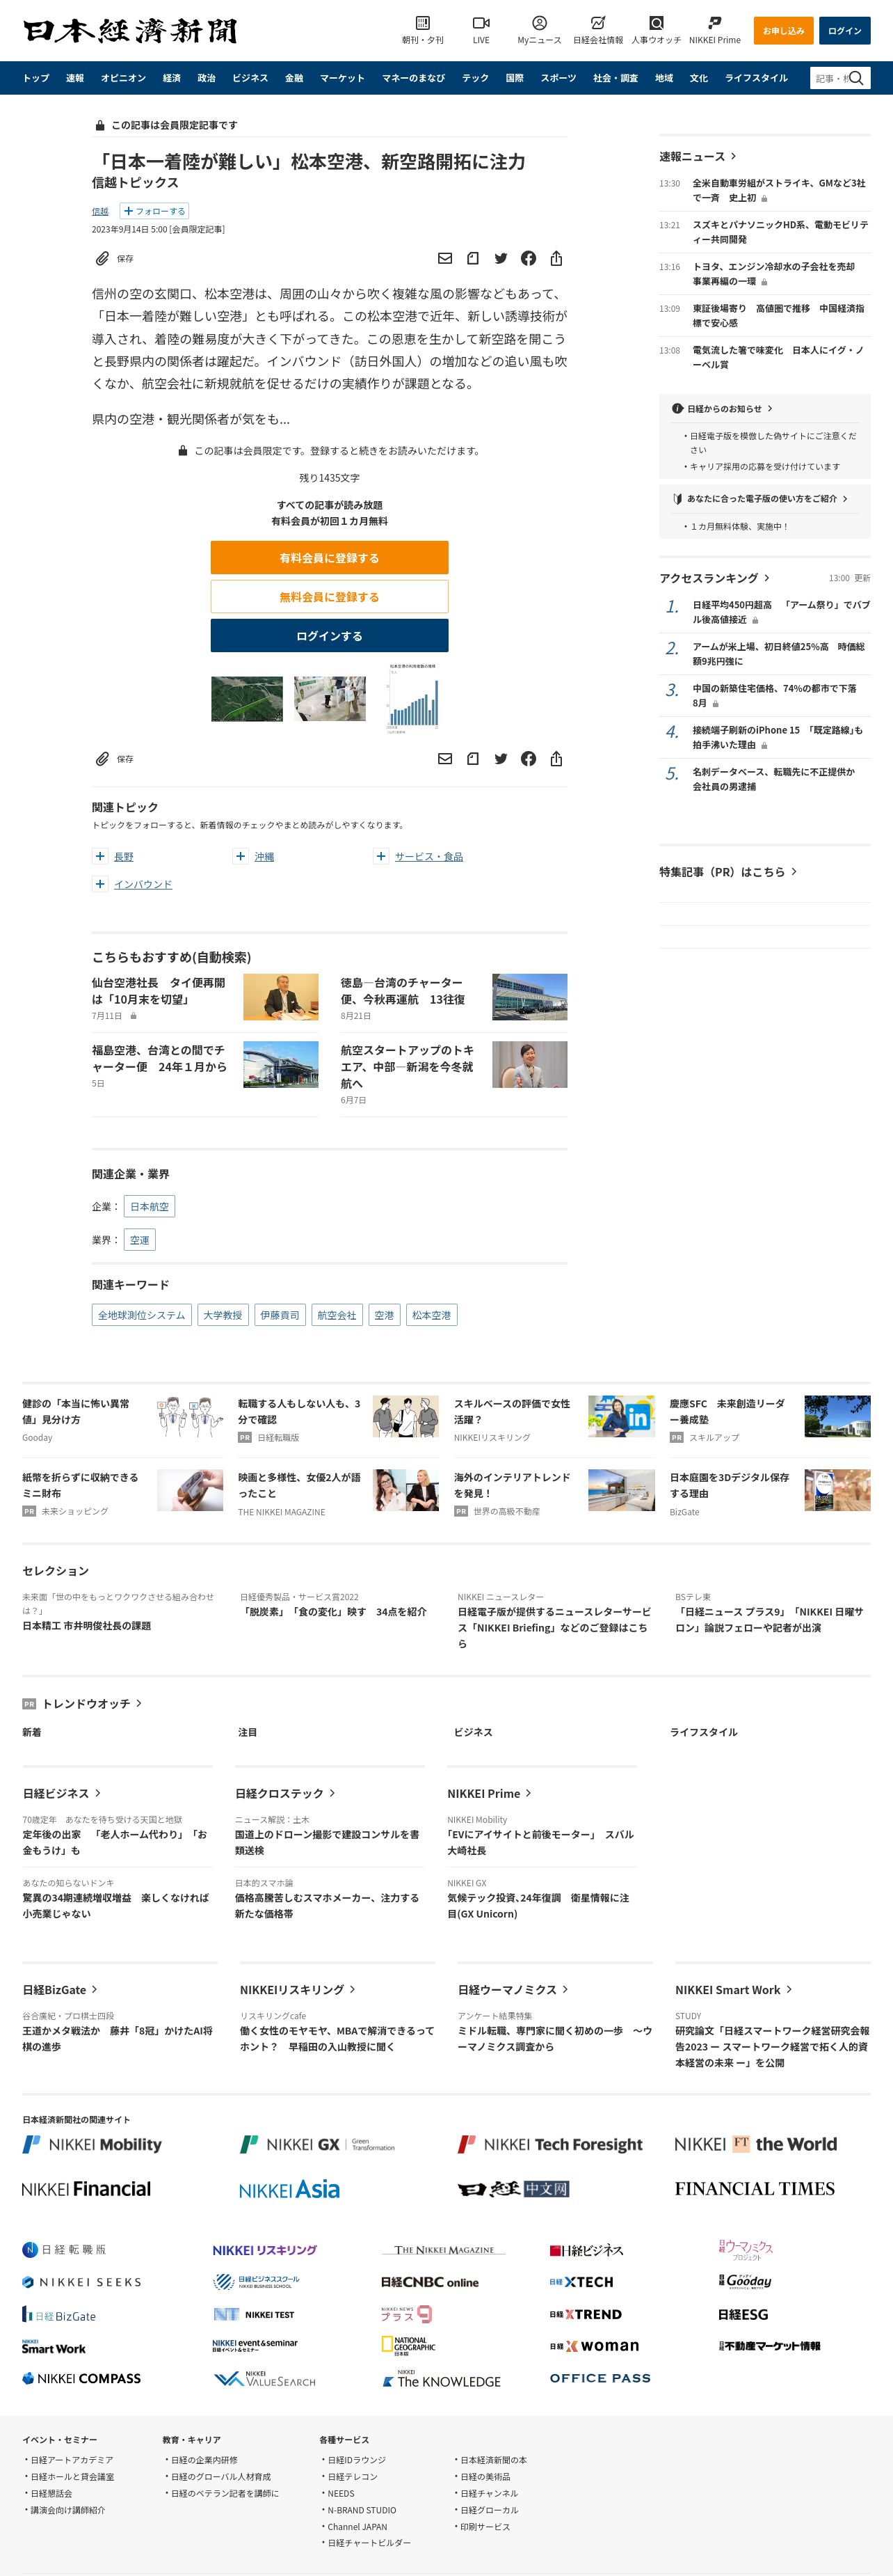Open the 日本航空 company tag
893x2576 pixels.
(x=149, y=1206)
